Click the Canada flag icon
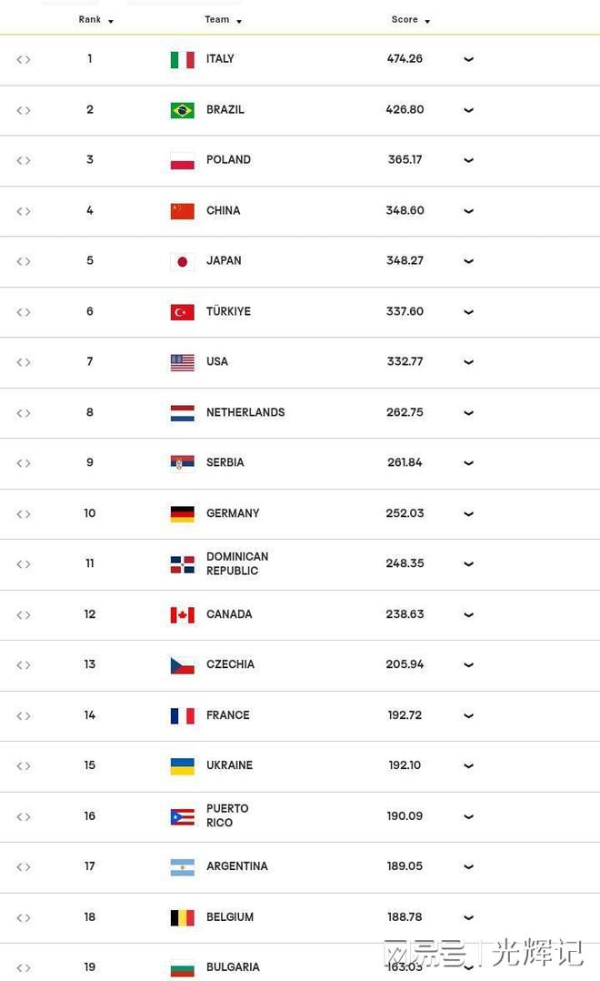 [x=182, y=615]
